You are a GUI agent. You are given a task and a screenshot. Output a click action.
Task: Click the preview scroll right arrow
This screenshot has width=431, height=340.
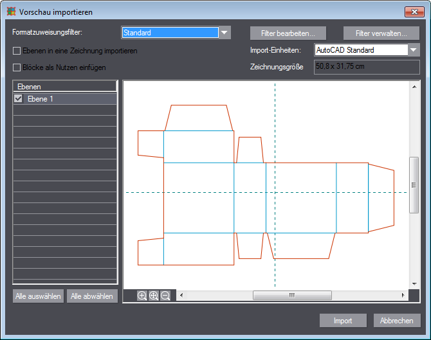tap(403, 296)
